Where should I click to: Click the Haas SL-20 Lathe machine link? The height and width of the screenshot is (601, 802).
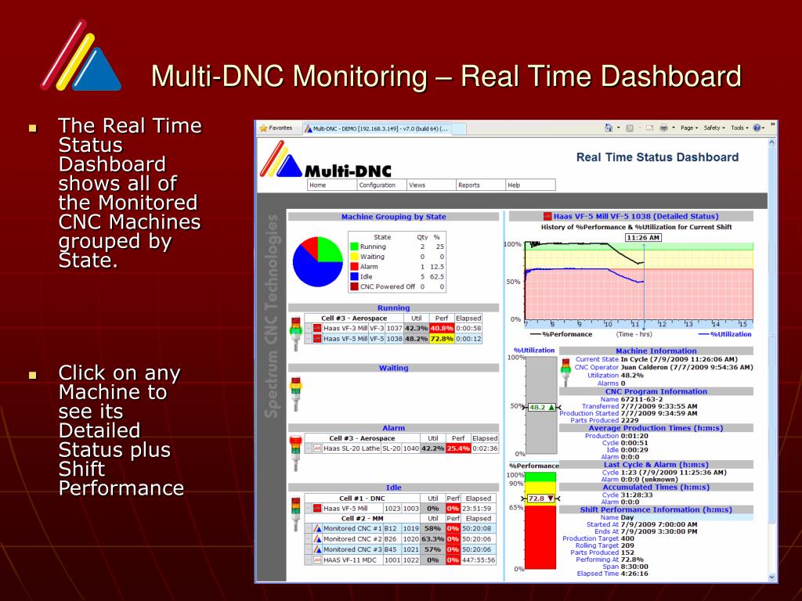[352, 448]
